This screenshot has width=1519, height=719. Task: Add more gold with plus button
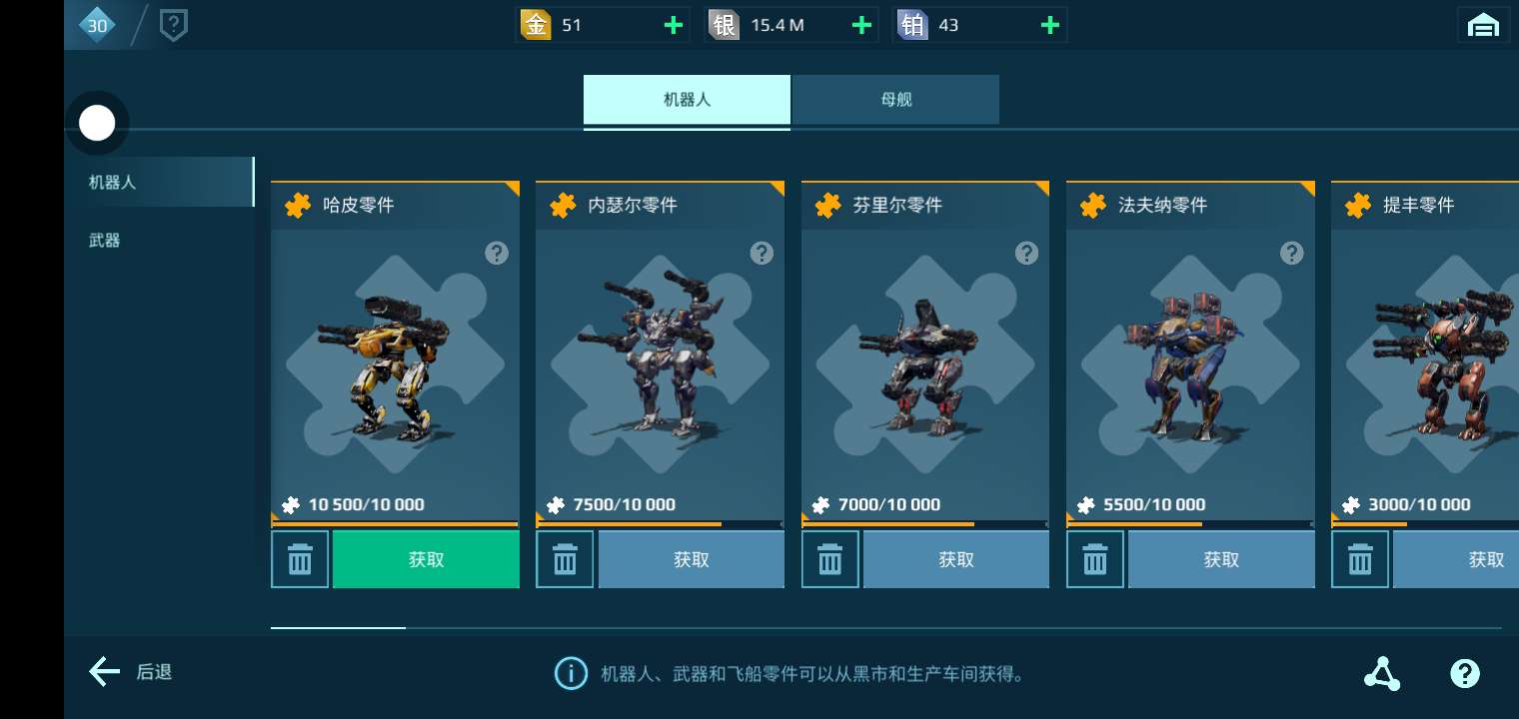[x=674, y=25]
